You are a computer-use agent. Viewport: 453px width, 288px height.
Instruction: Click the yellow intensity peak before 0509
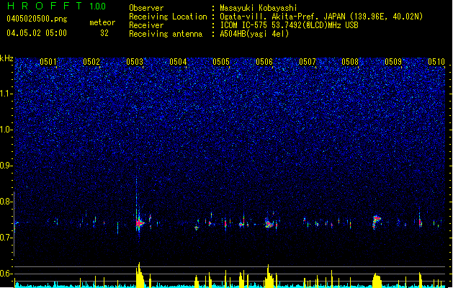tap(377, 281)
